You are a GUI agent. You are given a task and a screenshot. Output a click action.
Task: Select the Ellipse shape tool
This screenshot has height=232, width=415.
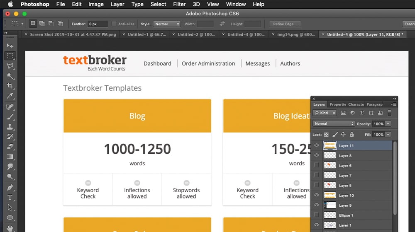10,217
